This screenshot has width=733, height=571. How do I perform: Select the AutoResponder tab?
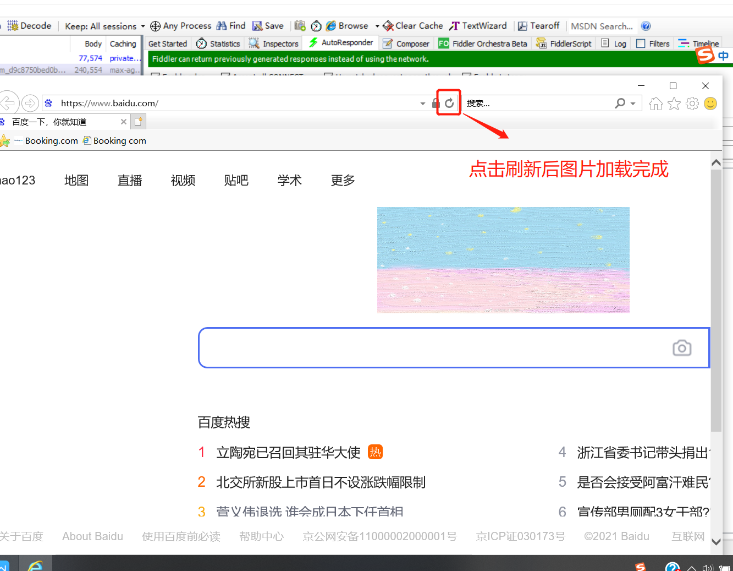pos(341,42)
